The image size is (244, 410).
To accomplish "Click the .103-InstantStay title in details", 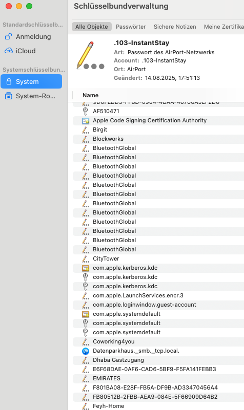I will [x=141, y=43].
